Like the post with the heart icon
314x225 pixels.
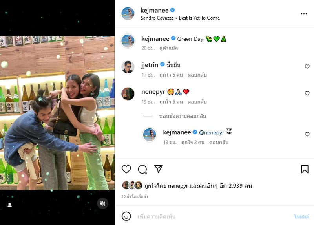click(126, 169)
